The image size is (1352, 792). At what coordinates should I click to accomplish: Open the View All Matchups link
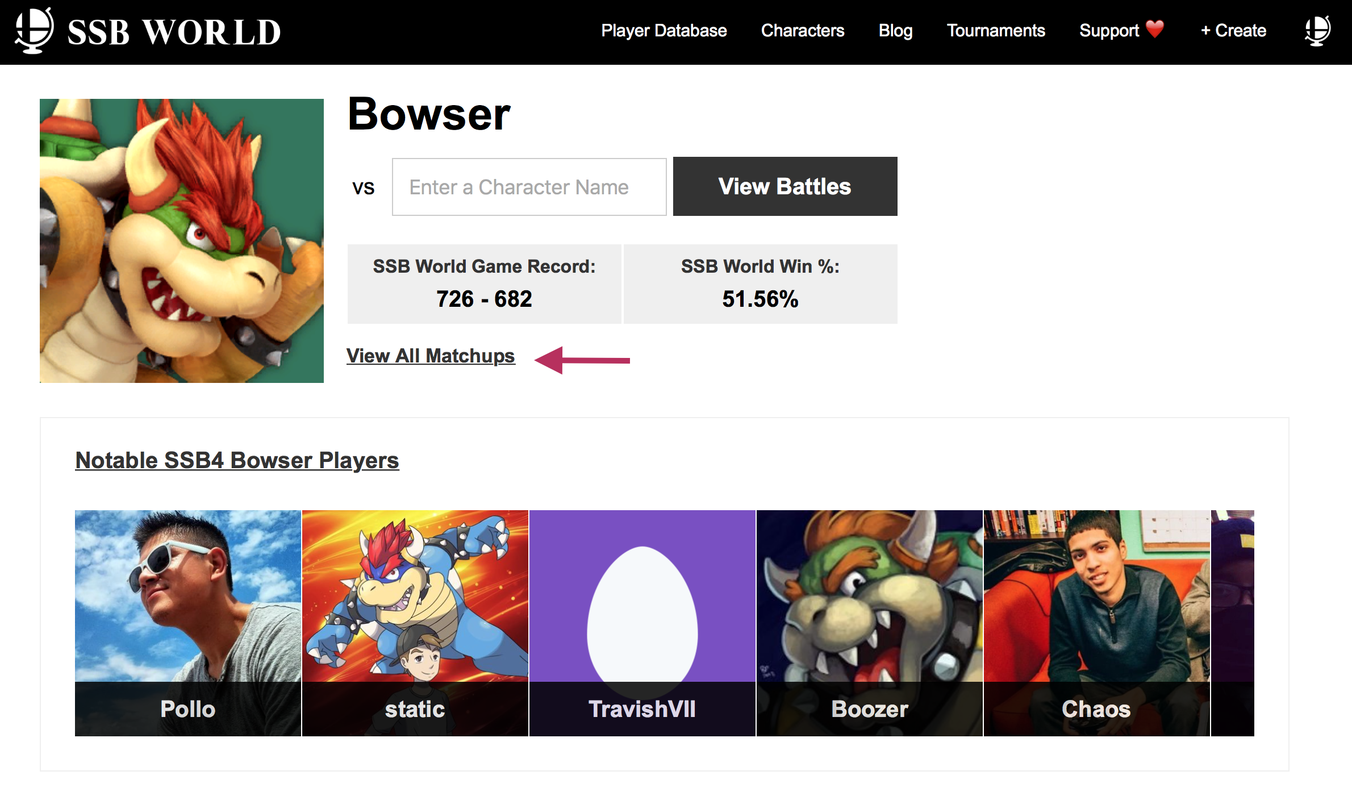(431, 356)
